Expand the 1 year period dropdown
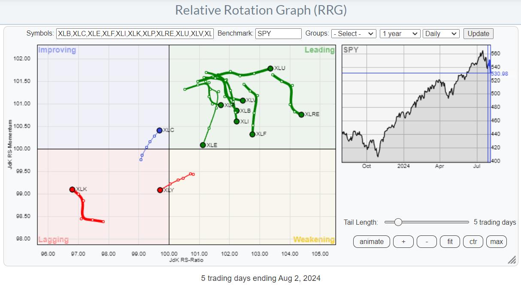This screenshot has width=521, height=286. pyautogui.click(x=400, y=33)
